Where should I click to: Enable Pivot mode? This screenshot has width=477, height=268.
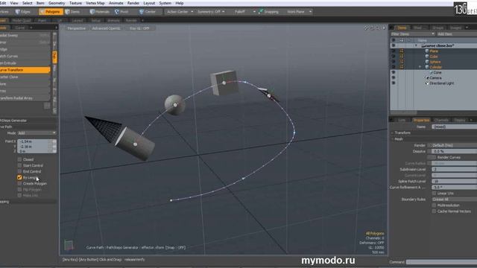(x=121, y=12)
